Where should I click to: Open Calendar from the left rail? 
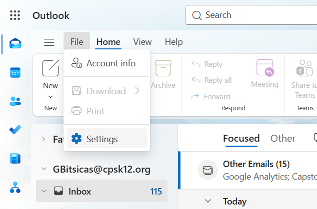[x=15, y=72]
